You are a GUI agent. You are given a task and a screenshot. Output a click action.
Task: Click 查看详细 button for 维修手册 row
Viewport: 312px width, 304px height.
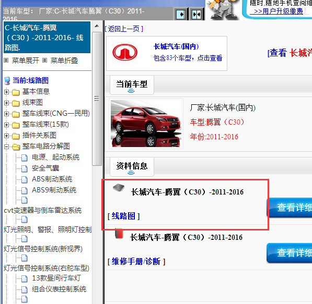point(290,253)
